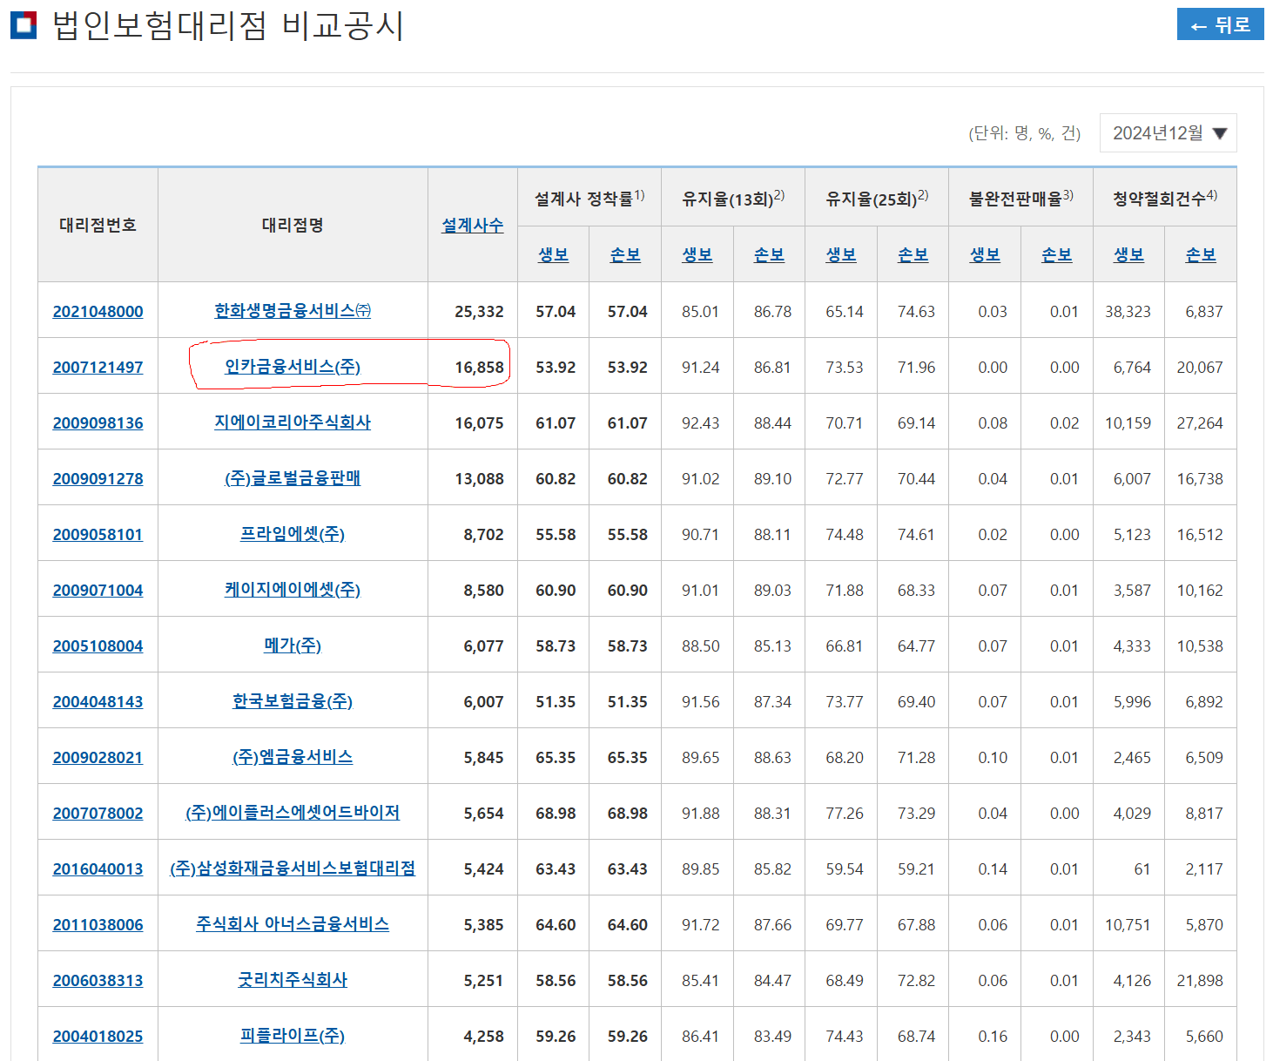Viewport: 1273px width, 1061px height.
Task: Sort by 손보 under 유지율(13회)
Action: [x=769, y=254]
